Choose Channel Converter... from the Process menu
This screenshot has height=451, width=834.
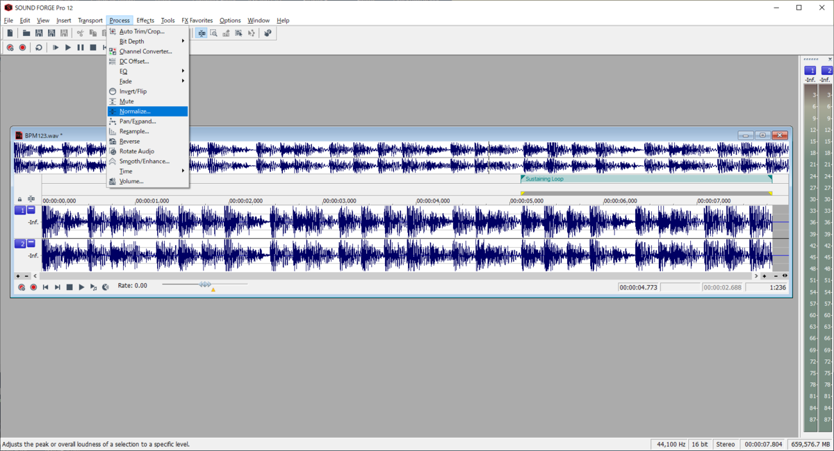[147, 51]
